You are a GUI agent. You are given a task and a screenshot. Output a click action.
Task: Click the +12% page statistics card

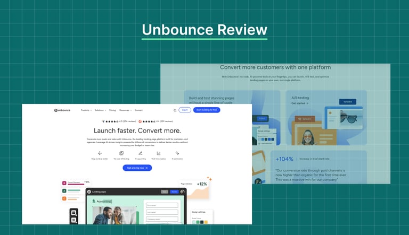pos(195,190)
